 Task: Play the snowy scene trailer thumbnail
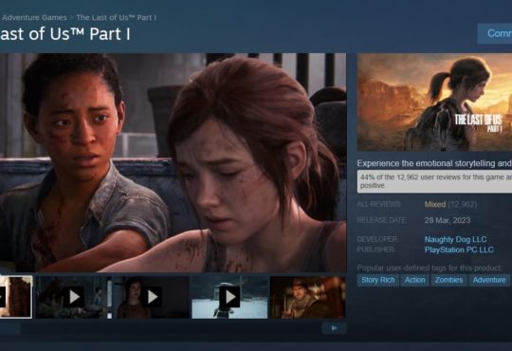tap(229, 297)
